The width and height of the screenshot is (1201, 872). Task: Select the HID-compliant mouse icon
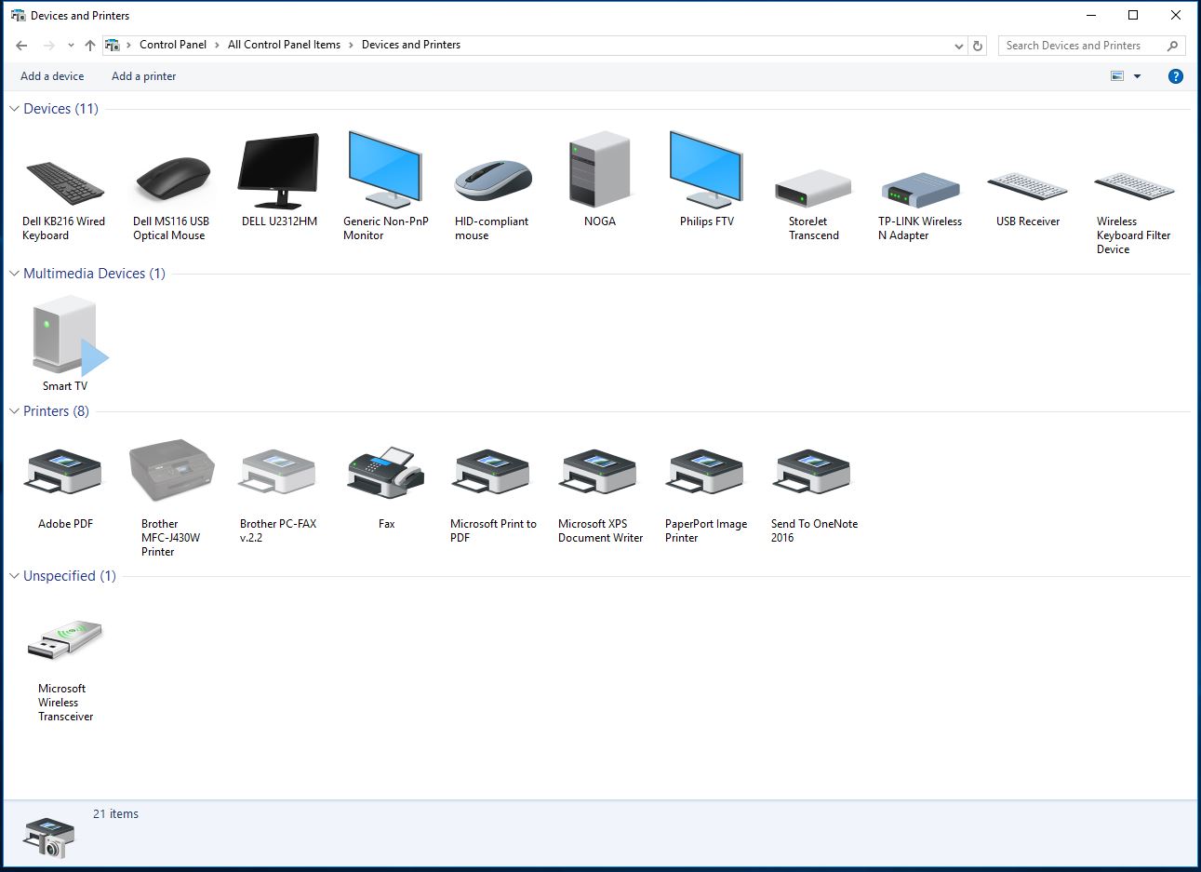point(493,181)
